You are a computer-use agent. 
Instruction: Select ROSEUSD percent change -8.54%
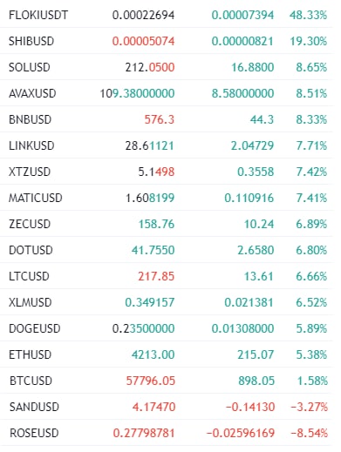point(310,433)
